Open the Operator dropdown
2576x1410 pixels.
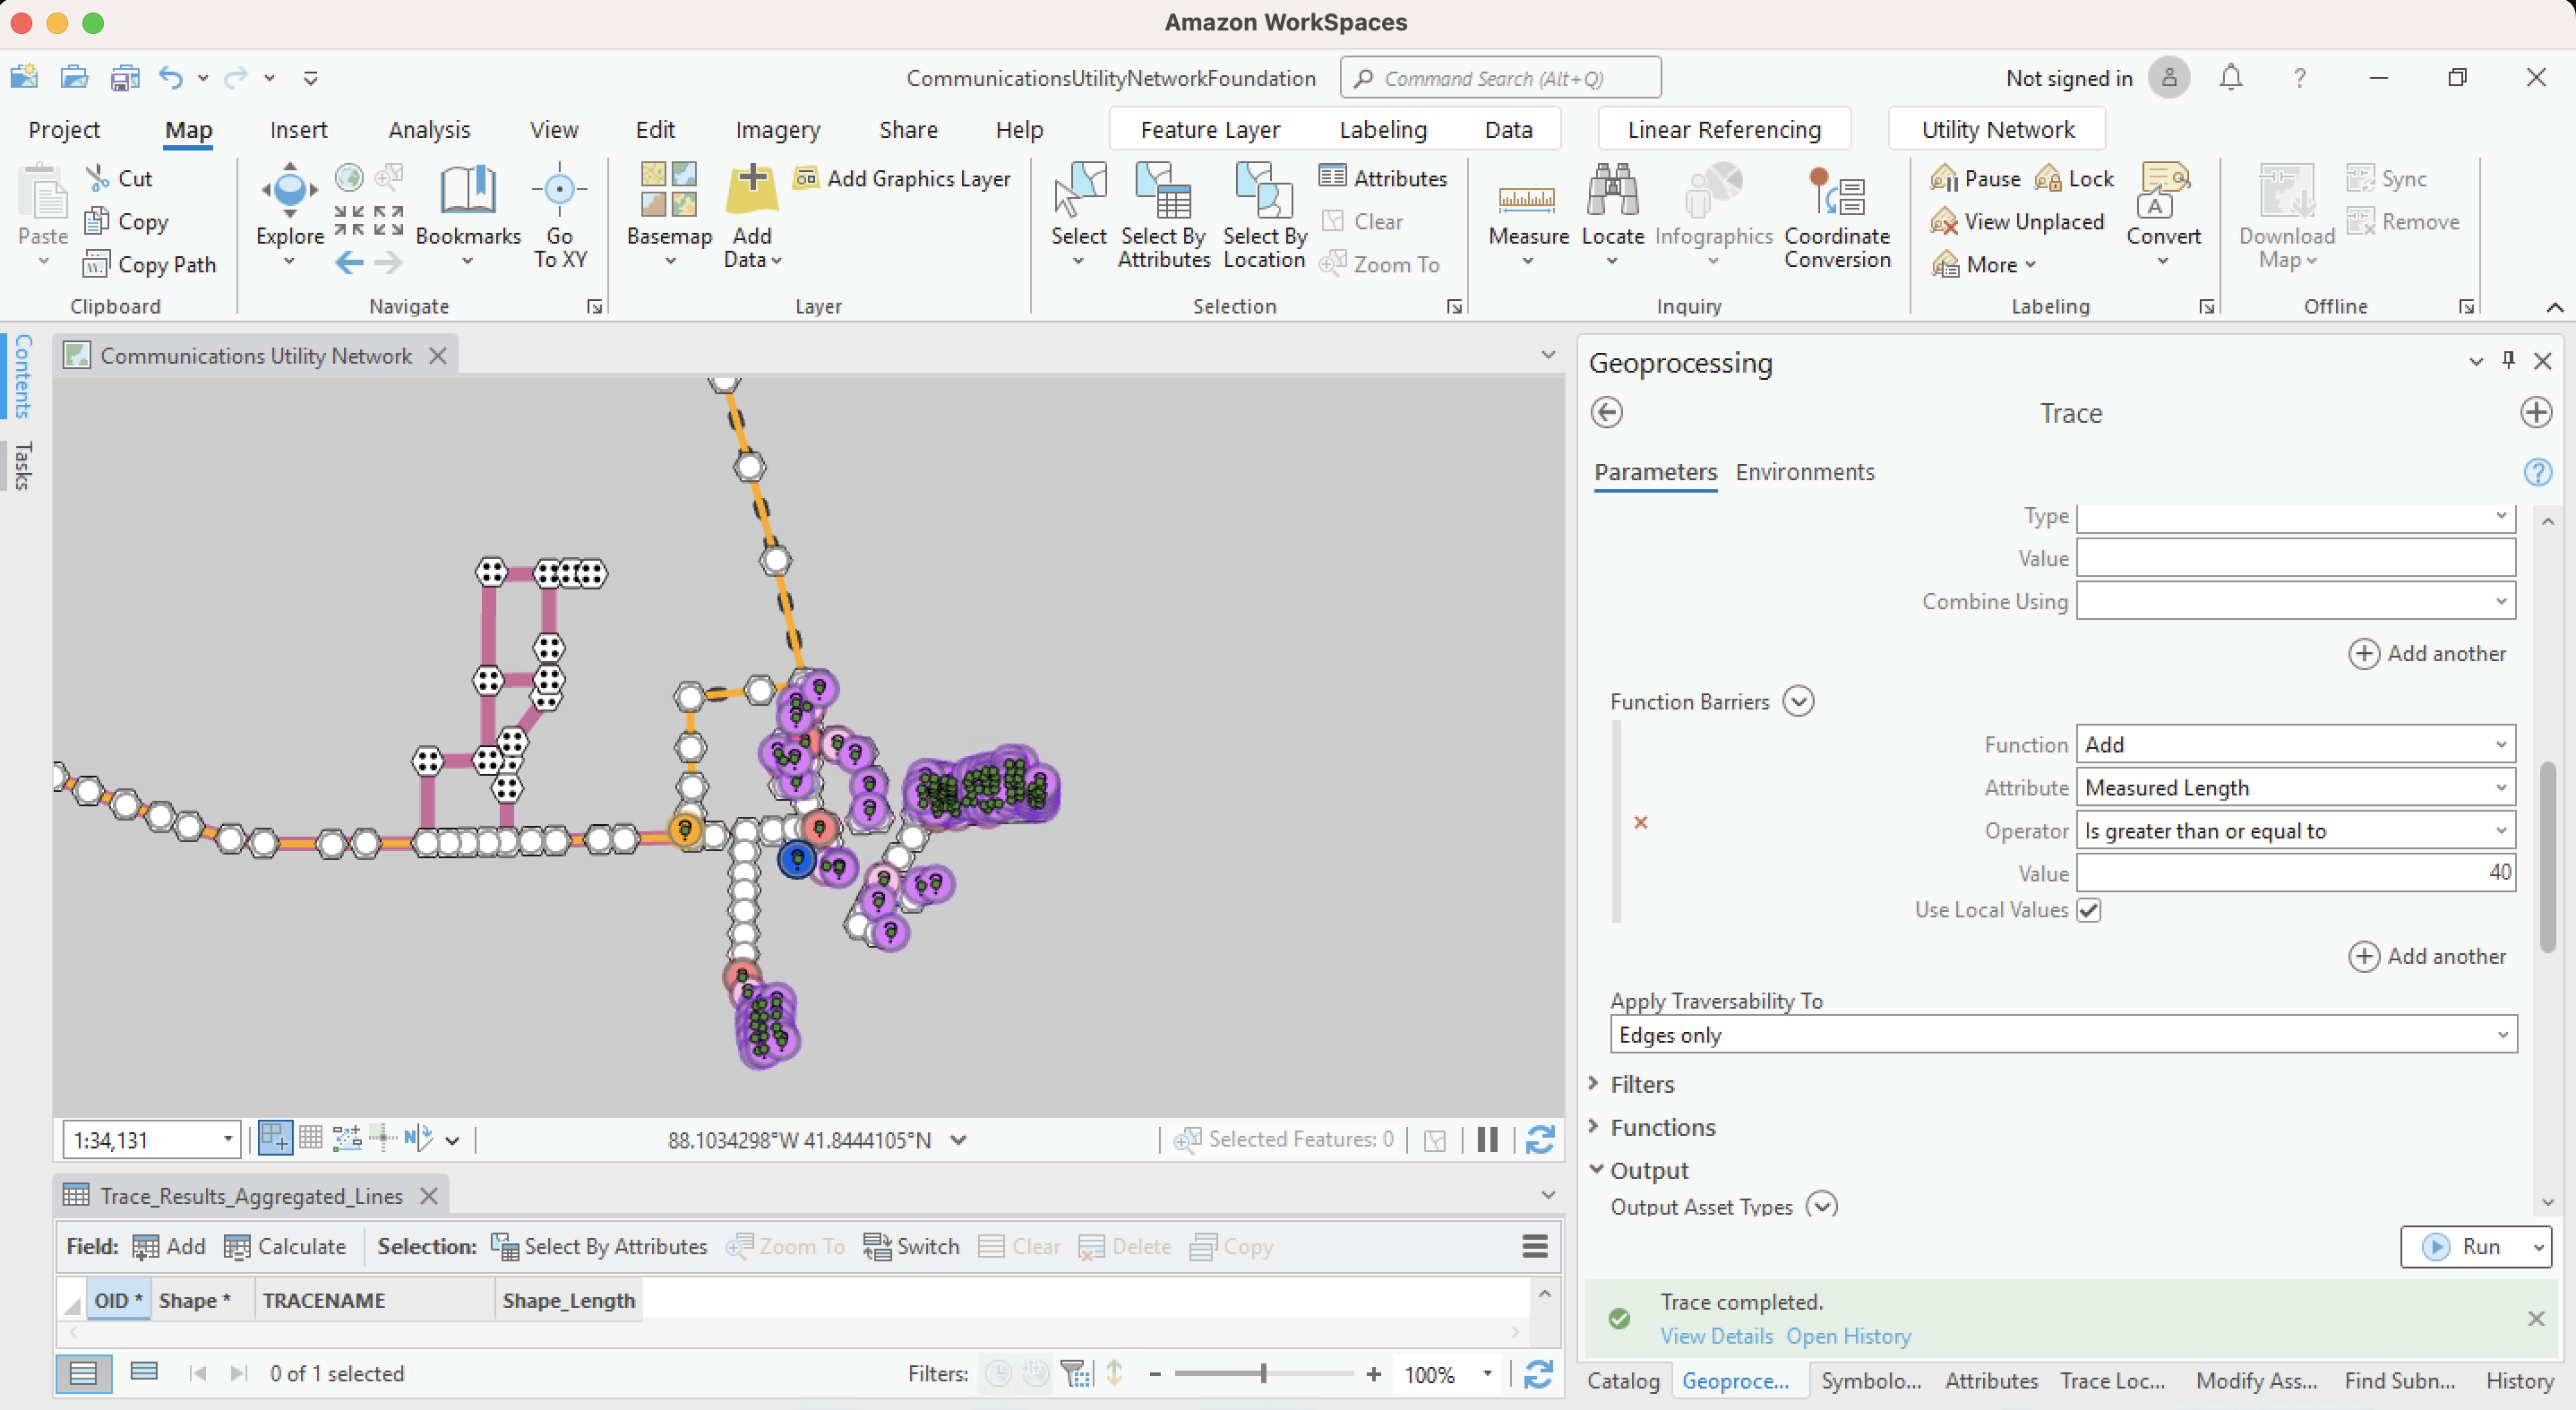point(2295,830)
